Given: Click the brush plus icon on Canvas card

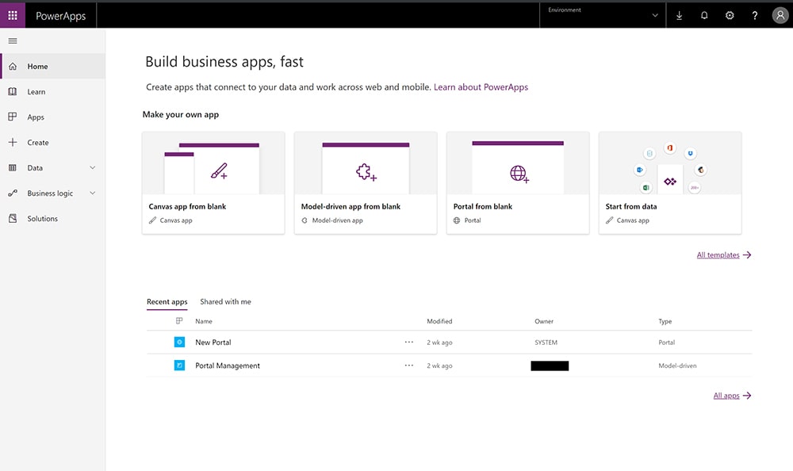Looking at the screenshot, I should pyautogui.click(x=219, y=171).
